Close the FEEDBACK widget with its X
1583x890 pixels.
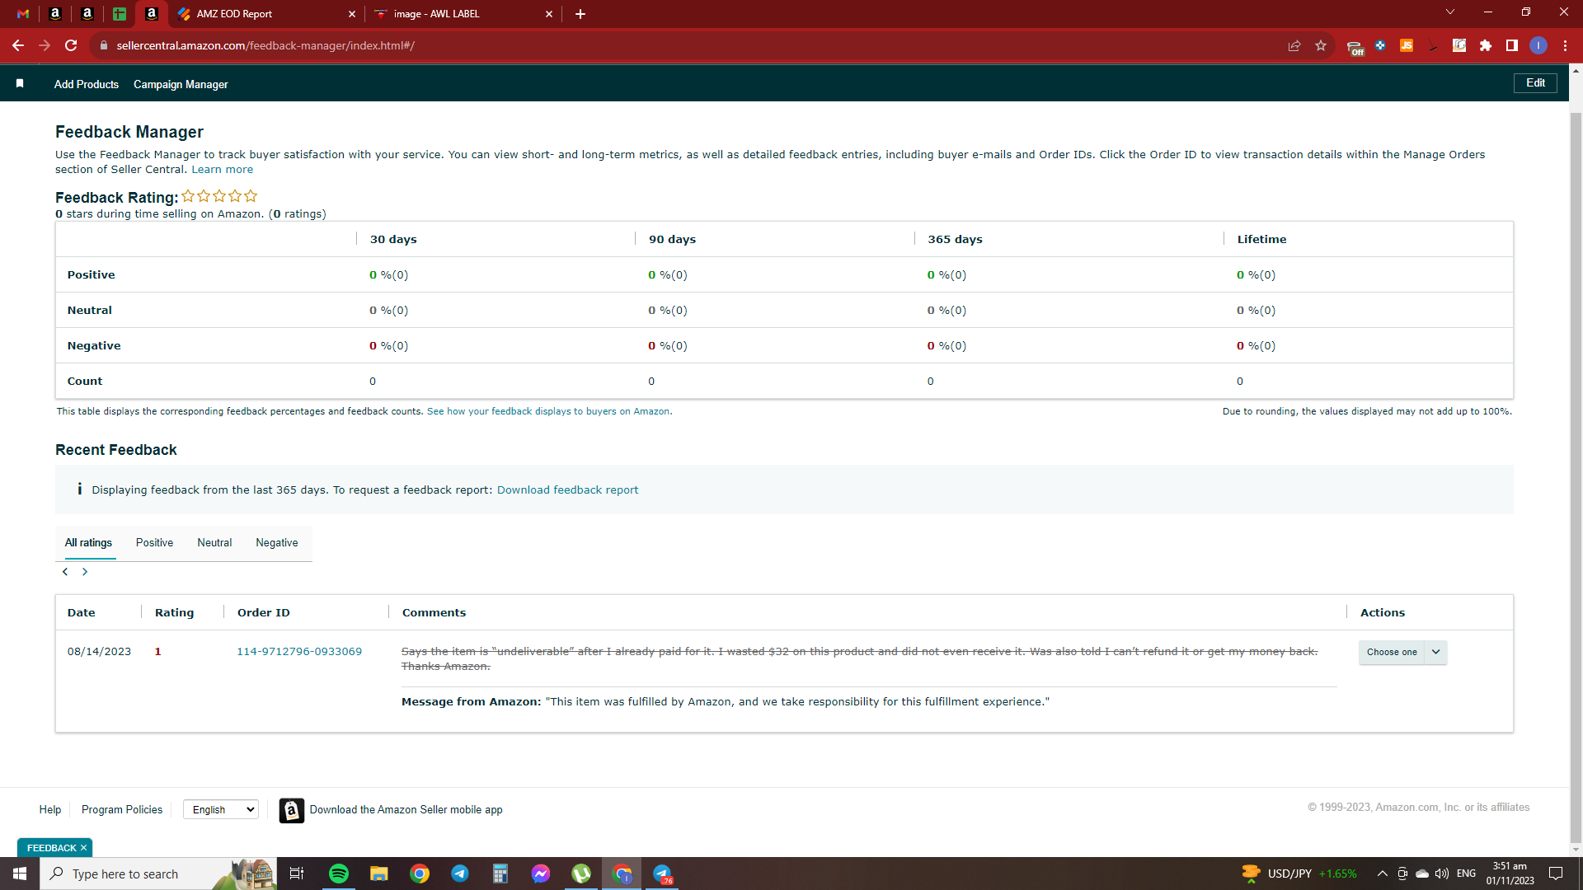click(83, 847)
